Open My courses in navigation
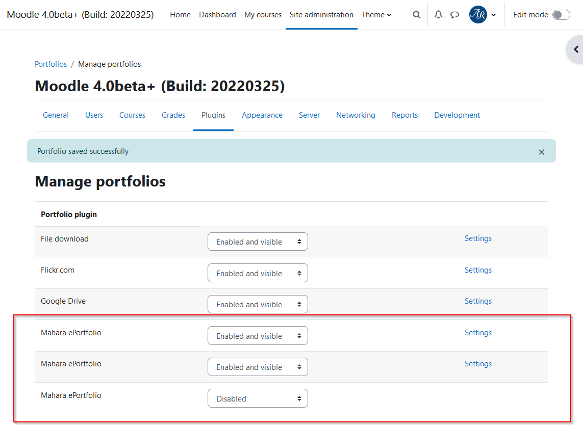Screen dimensions: 583x428 263,15
